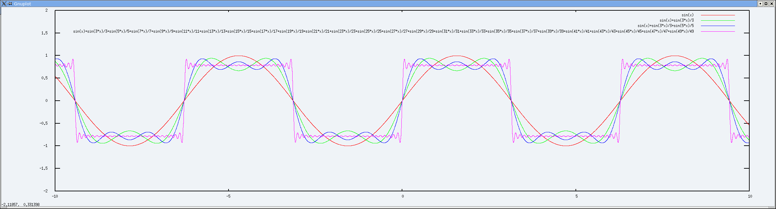Minimize the Gnuplot window with the dot button

(760, 4)
